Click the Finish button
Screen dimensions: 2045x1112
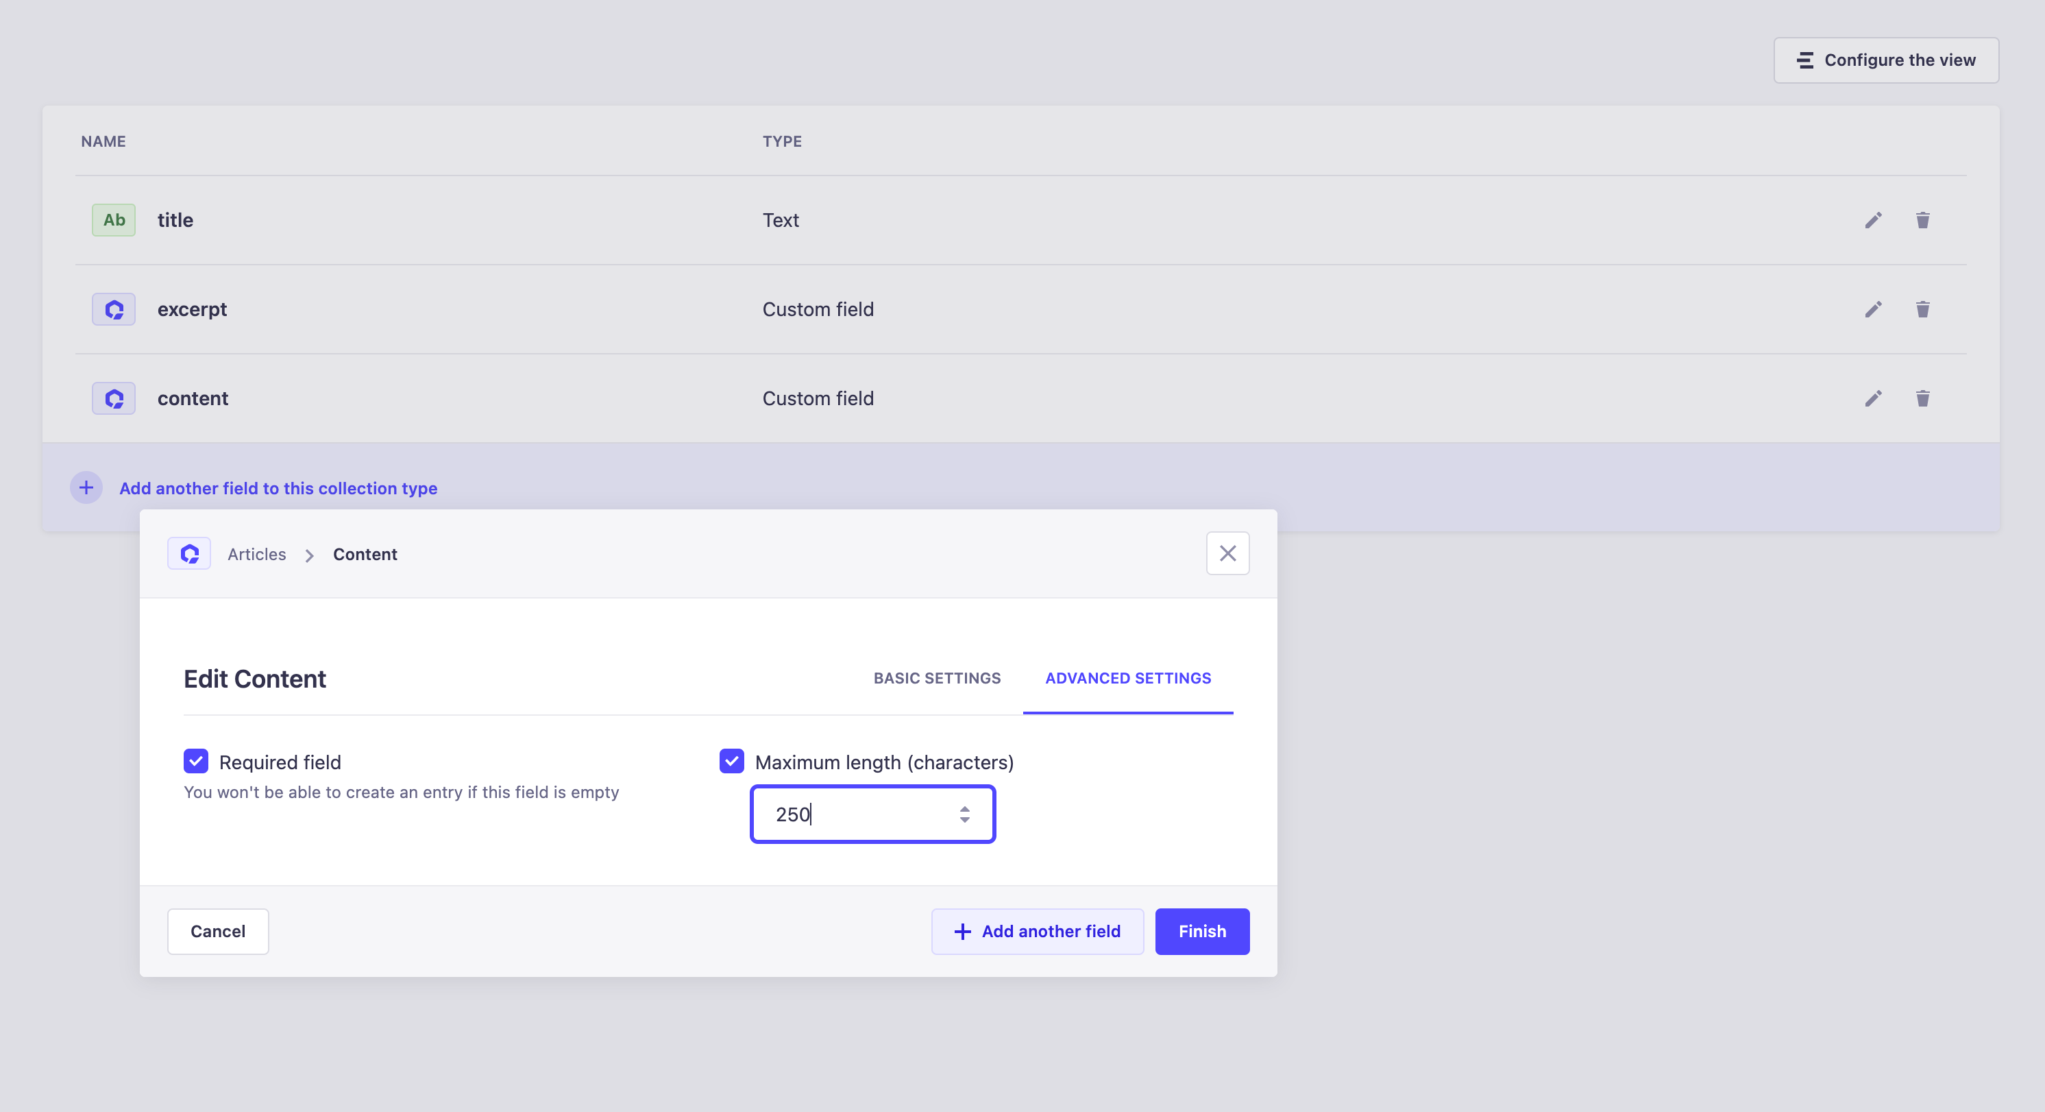[1202, 931]
